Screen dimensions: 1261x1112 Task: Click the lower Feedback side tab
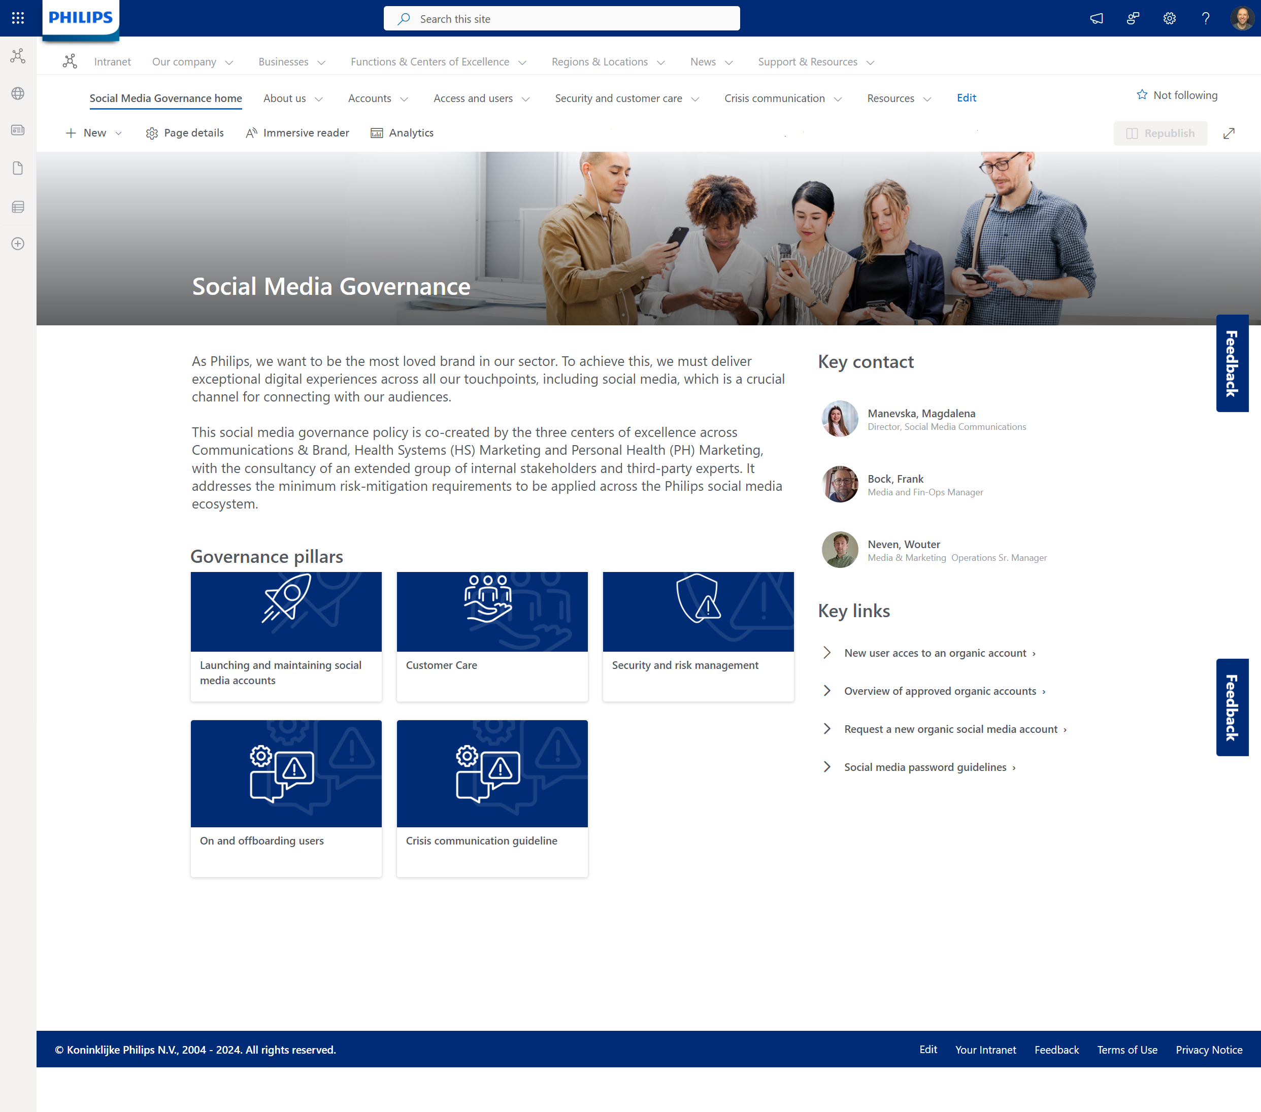(x=1232, y=707)
